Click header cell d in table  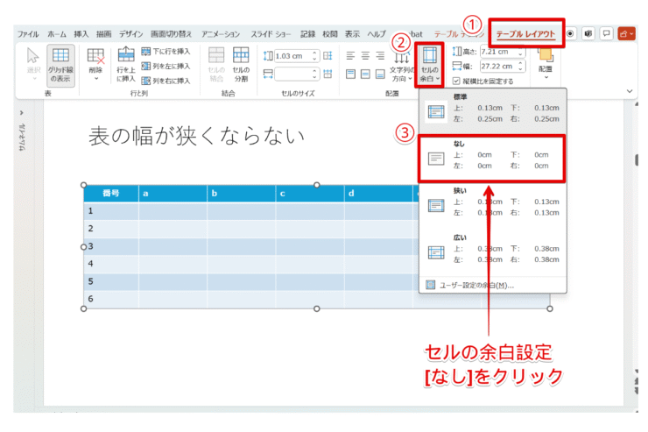click(x=379, y=194)
